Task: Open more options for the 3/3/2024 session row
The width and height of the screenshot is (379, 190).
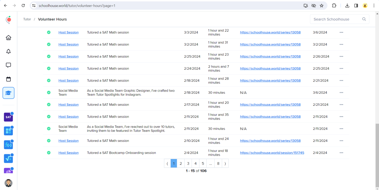Action: [x=341, y=33]
